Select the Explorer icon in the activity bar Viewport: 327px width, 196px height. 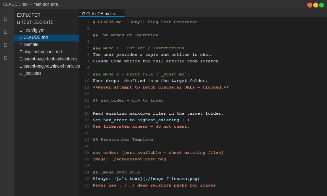5,19
